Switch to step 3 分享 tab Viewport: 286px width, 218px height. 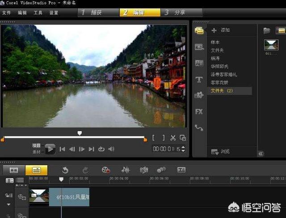coord(181,13)
